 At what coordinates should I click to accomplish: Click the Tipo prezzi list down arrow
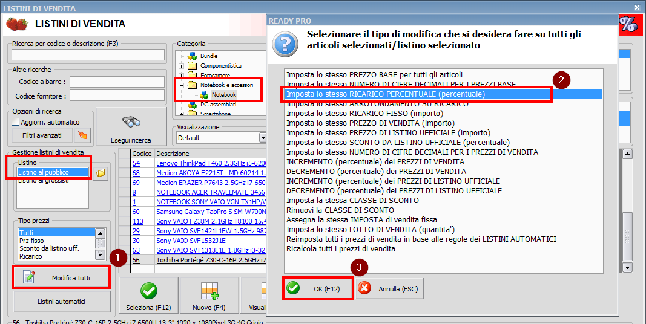[100, 255]
